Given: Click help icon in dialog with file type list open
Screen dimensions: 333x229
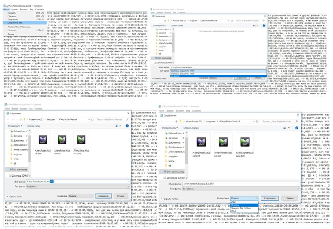Looking at the screenshot, I should (x=264, y=25).
